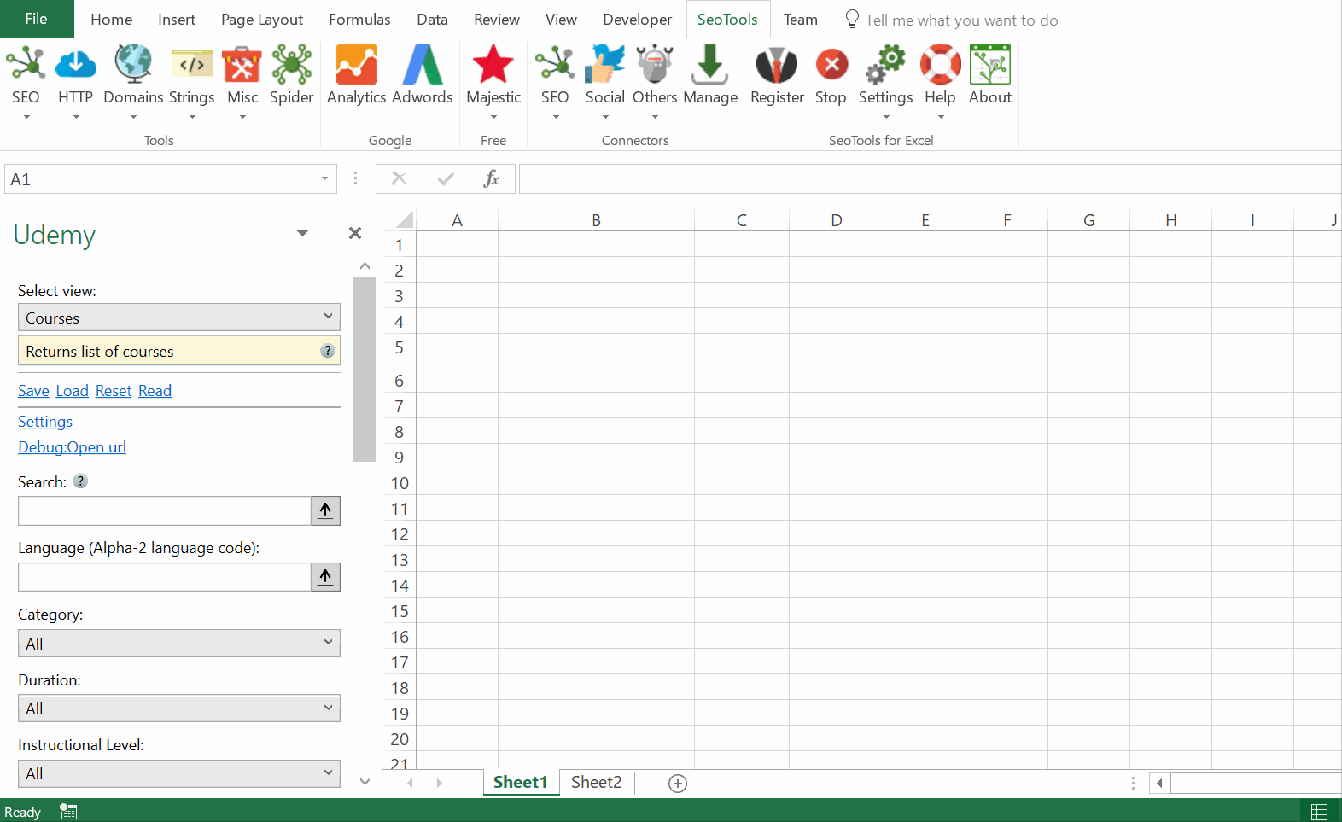Click the help question mark next to Search
This screenshot has height=822, width=1342.
coord(80,481)
